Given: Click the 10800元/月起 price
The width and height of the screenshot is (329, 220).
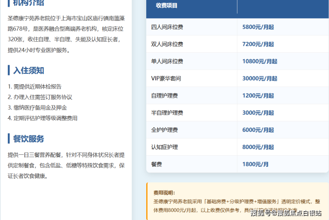Looking at the screenshot, I should pyautogui.click(x=260, y=61).
